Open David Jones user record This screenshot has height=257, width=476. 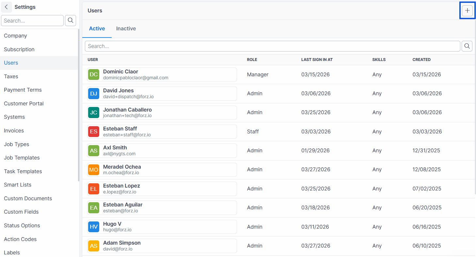tap(162, 93)
